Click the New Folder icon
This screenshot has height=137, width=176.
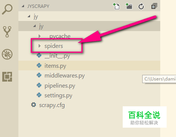(129, 6)
